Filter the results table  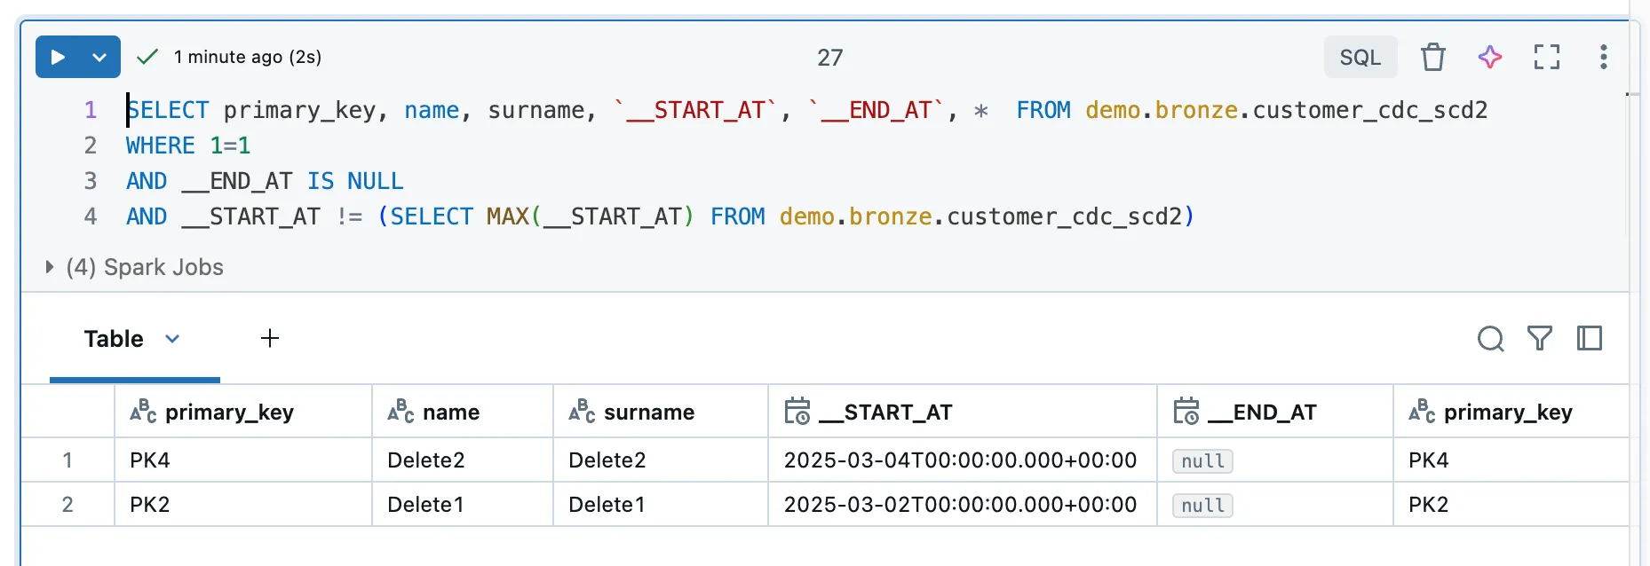click(1540, 339)
